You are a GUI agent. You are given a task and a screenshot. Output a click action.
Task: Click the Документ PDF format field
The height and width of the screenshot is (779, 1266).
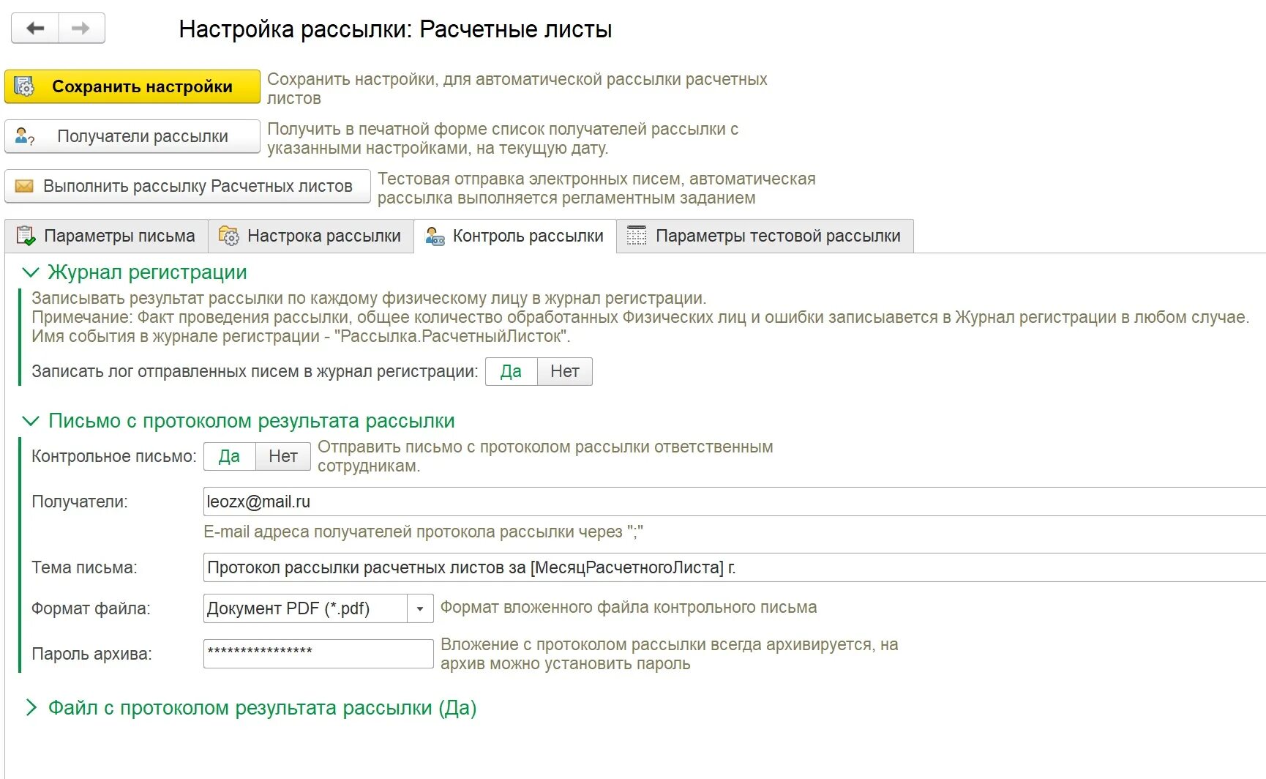pyautogui.click(x=305, y=608)
